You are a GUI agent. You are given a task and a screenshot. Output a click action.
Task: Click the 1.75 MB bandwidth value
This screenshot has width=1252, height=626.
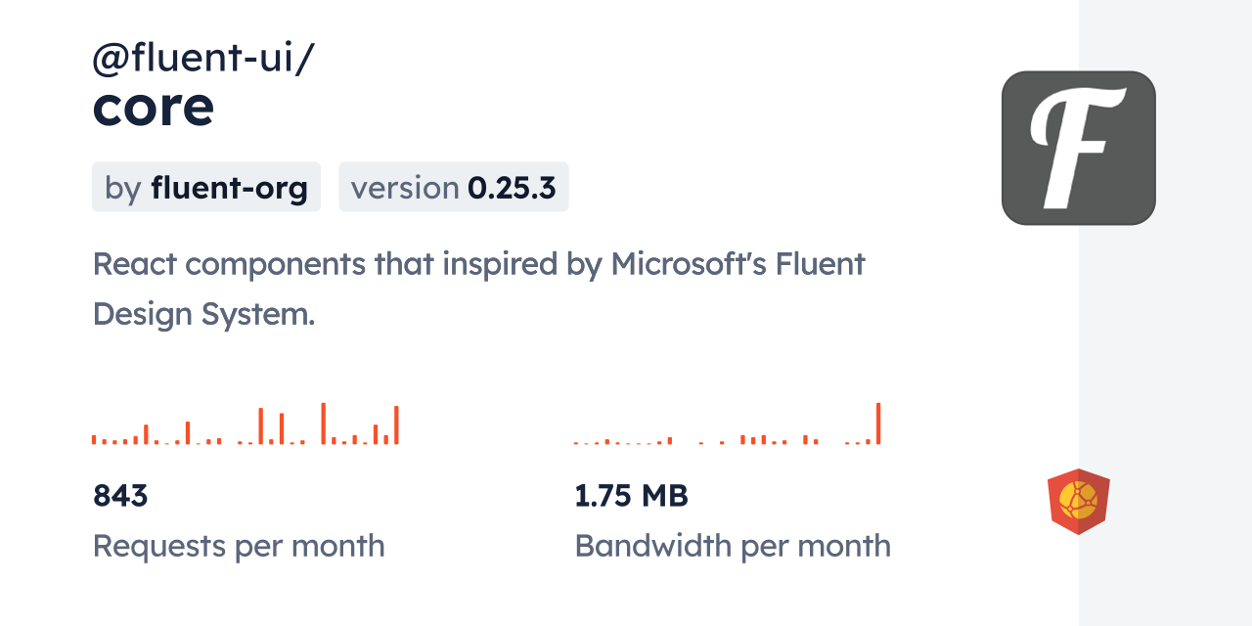click(631, 496)
